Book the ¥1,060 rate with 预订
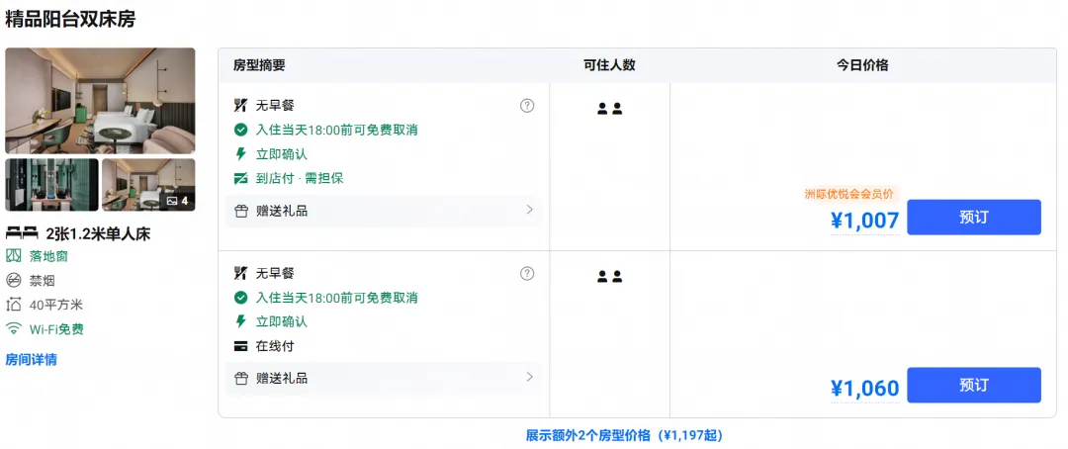The image size is (1068, 449). (974, 385)
